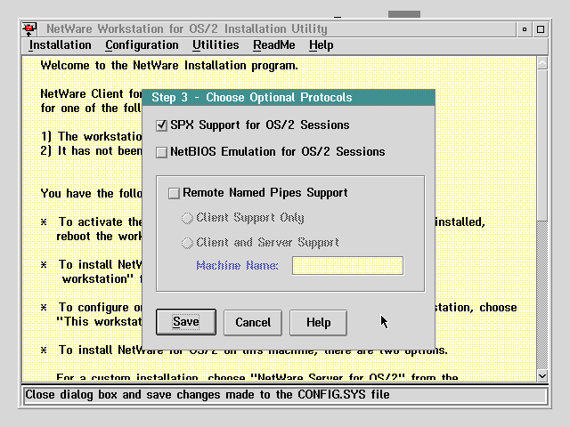Screen dimensions: 570x427
Task: Click the vertical scrollbar thumb
Action: (542, 145)
